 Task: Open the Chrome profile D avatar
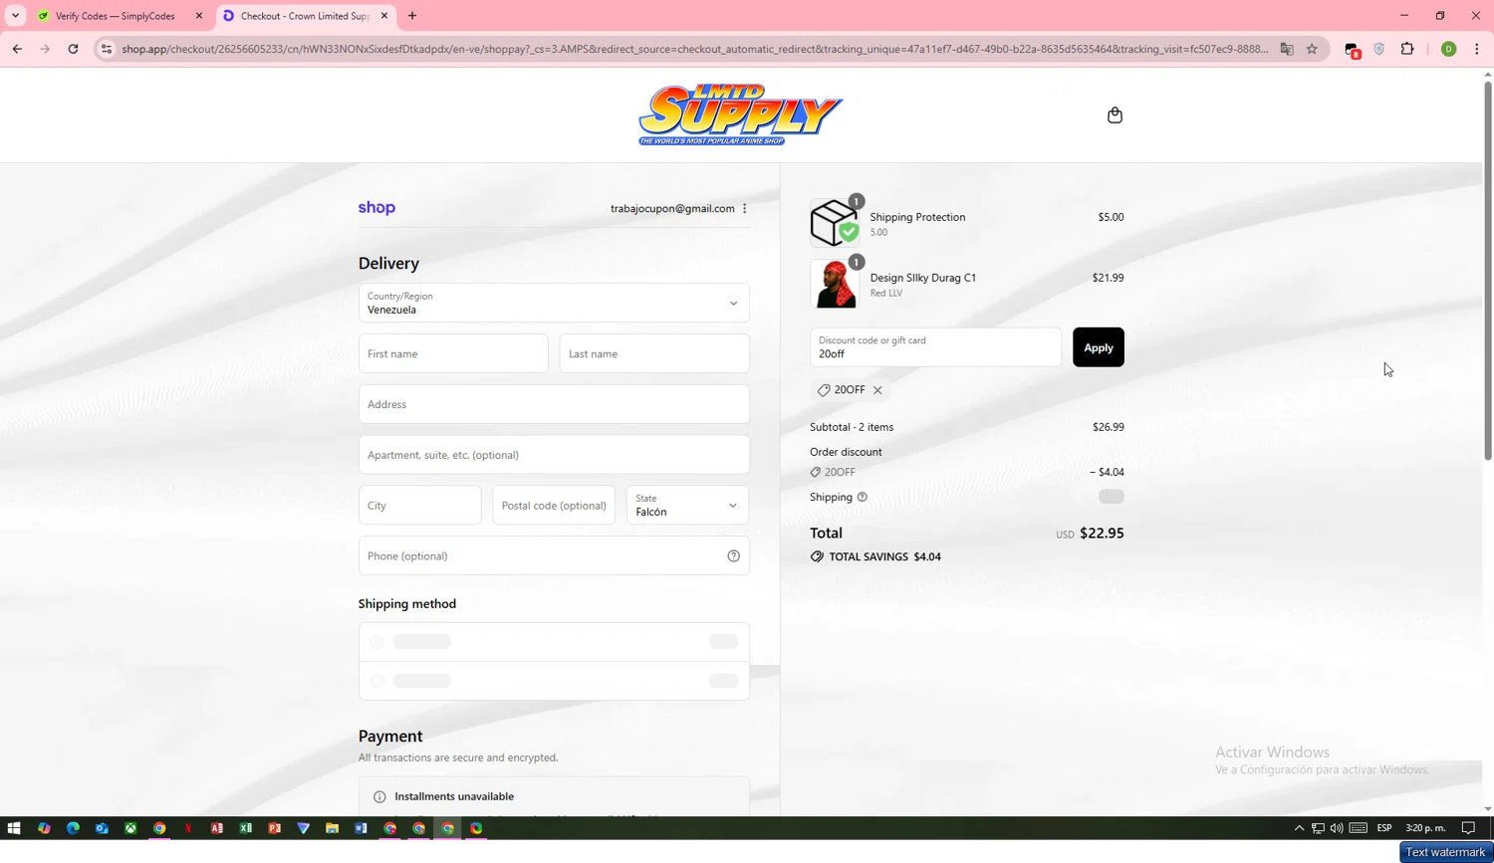click(x=1449, y=49)
